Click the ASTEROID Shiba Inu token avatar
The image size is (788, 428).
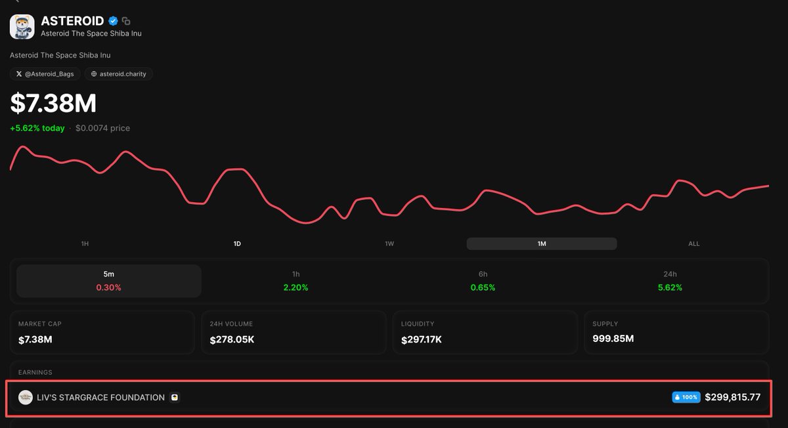pos(22,26)
